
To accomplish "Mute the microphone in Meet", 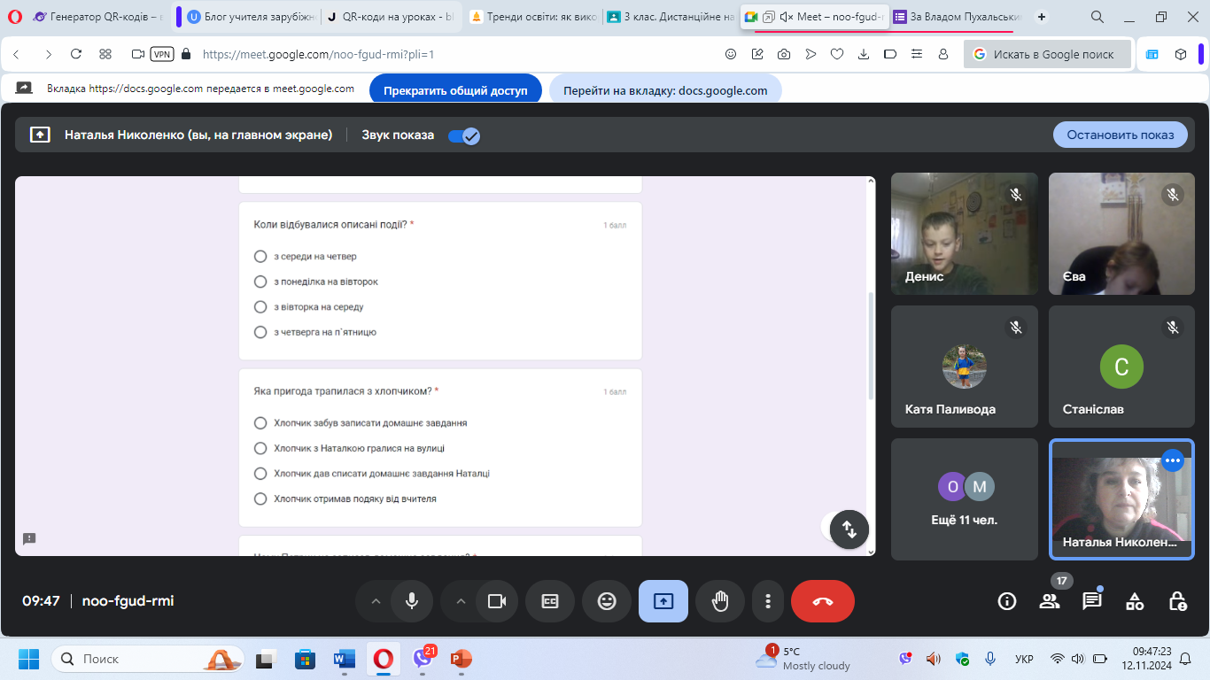I will [412, 601].
